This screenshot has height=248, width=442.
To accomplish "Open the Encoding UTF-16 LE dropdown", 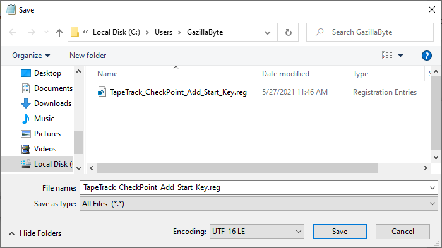I will (x=257, y=232).
